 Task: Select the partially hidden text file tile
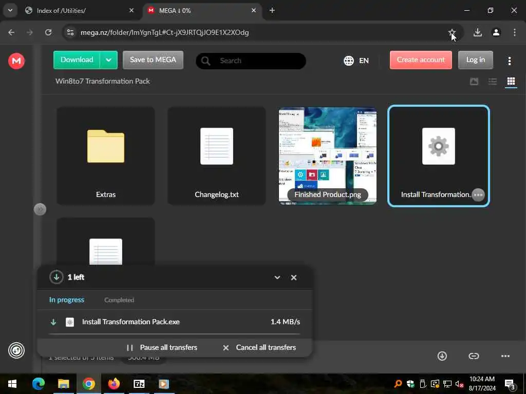point(106,242)
